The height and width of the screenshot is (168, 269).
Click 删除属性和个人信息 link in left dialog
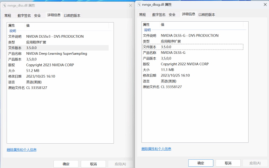click(x=22, y=150)
